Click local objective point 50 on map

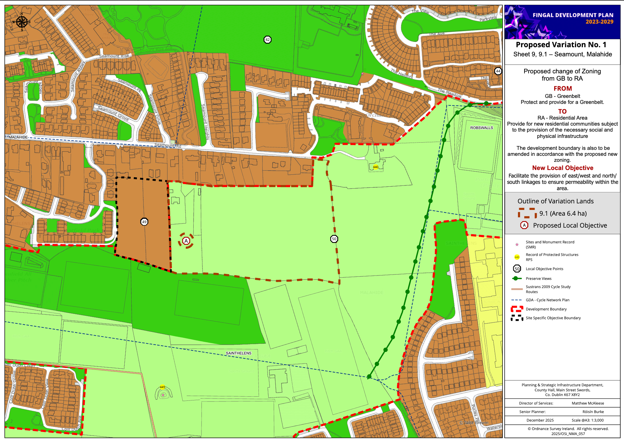[x=334, y=239]
